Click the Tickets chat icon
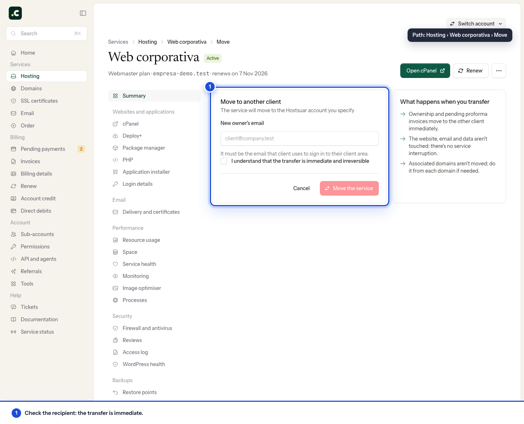 13,307
